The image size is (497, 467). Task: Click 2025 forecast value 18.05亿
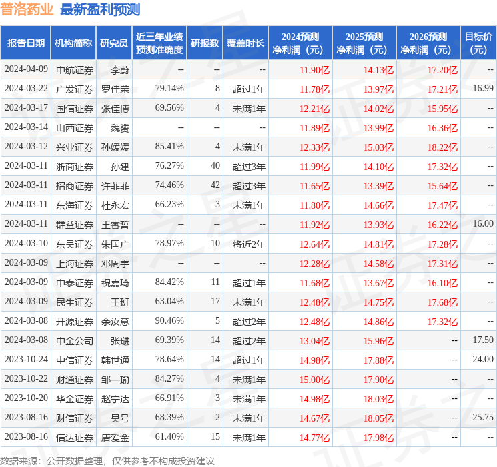(x=378, y=418)
